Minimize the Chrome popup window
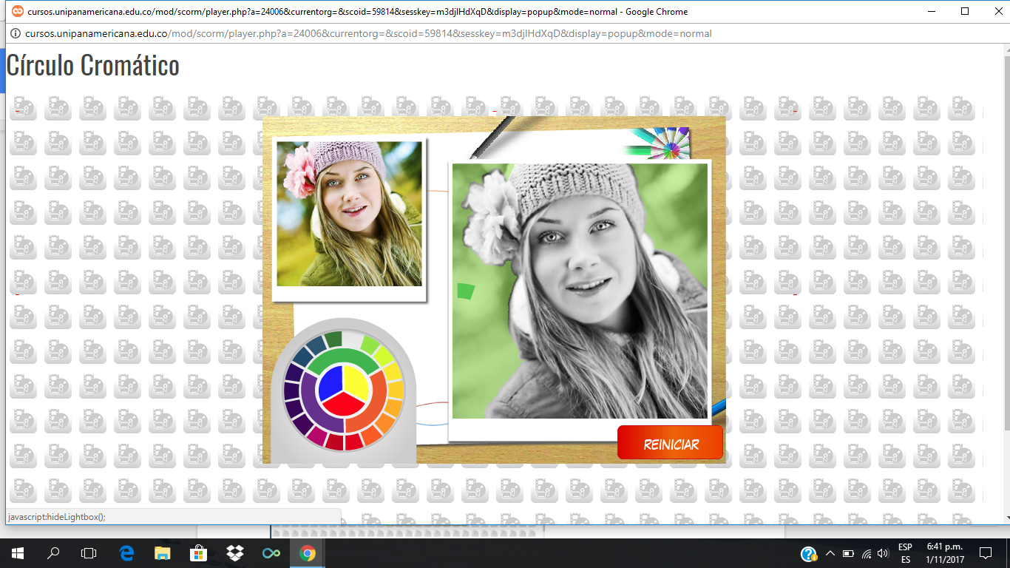 coord(932,11)
